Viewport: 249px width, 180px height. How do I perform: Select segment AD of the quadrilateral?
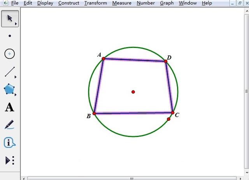click(x=135, y=60)
